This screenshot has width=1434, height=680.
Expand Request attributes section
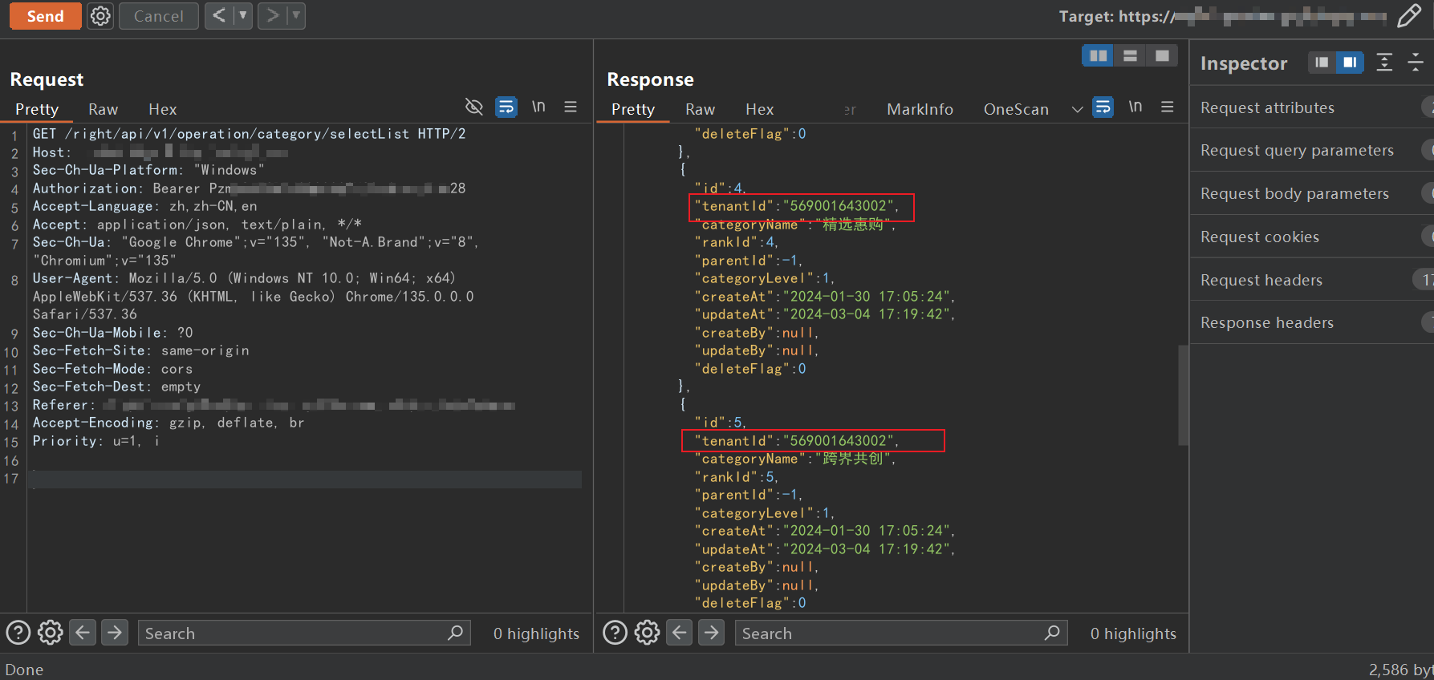coord(1311,107)
